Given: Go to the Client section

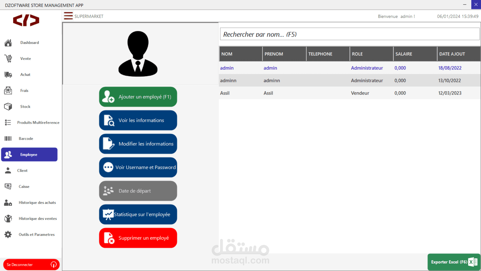Looking at the screenshot, I should pos(22,171).
